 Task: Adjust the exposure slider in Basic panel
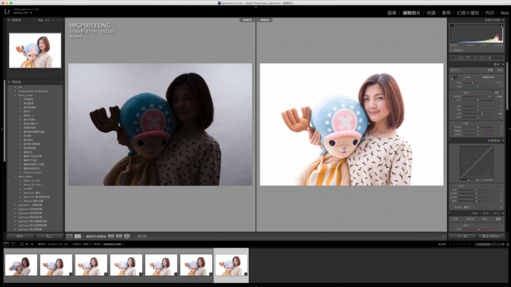tap(489, 96)
